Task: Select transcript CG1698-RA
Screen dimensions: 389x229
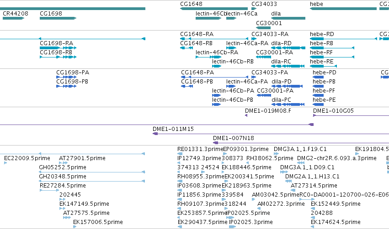Action: (x=58, y=48)
